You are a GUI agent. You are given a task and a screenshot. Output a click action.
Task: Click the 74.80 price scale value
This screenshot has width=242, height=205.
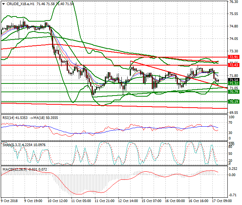pos(234,26)
